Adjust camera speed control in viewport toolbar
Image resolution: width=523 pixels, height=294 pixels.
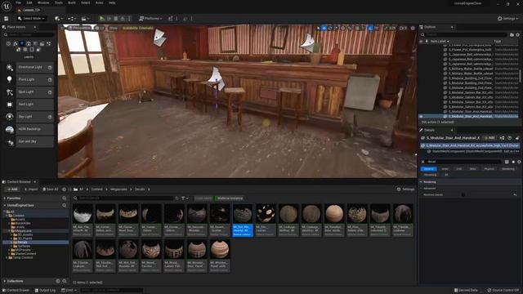pyautogui.click(x=403, y=29)
